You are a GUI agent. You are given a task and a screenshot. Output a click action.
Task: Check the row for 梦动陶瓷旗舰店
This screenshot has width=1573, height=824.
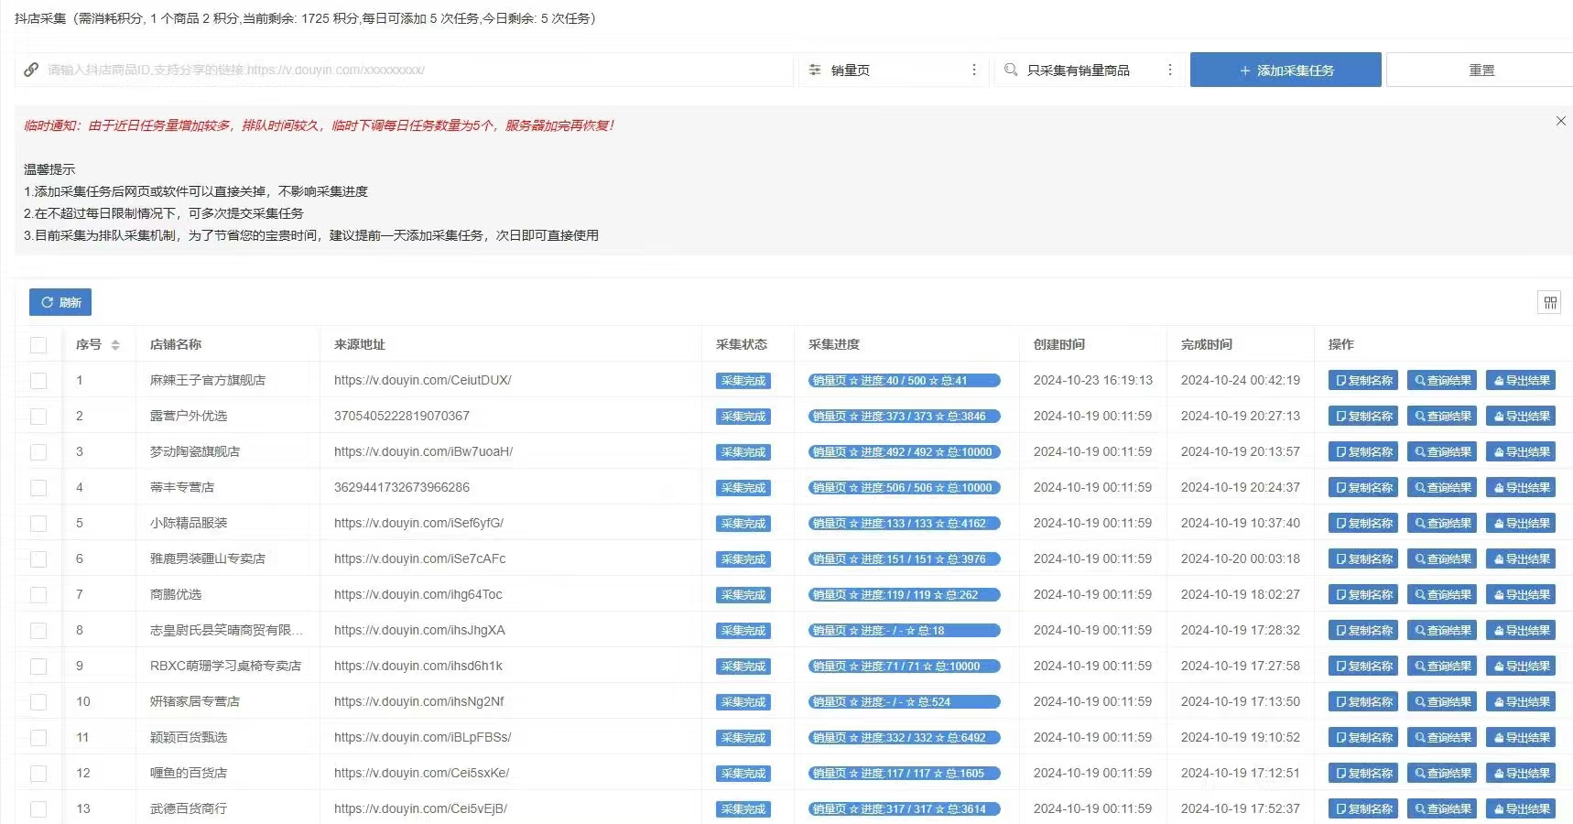tap(38, 452)
